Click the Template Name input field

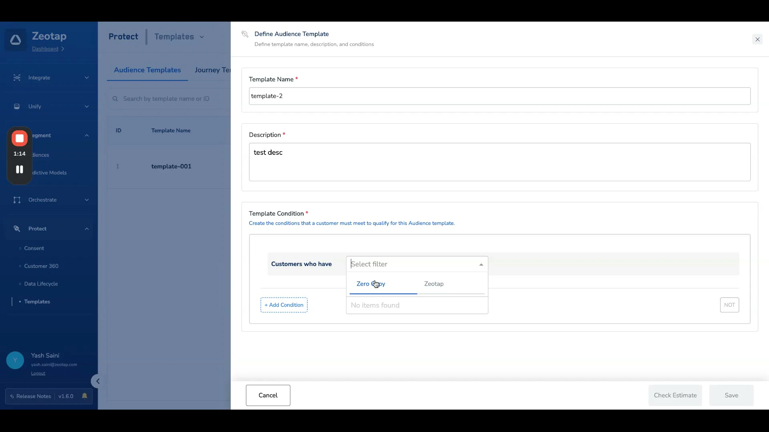pyautogui.click(x=499, y=96)
